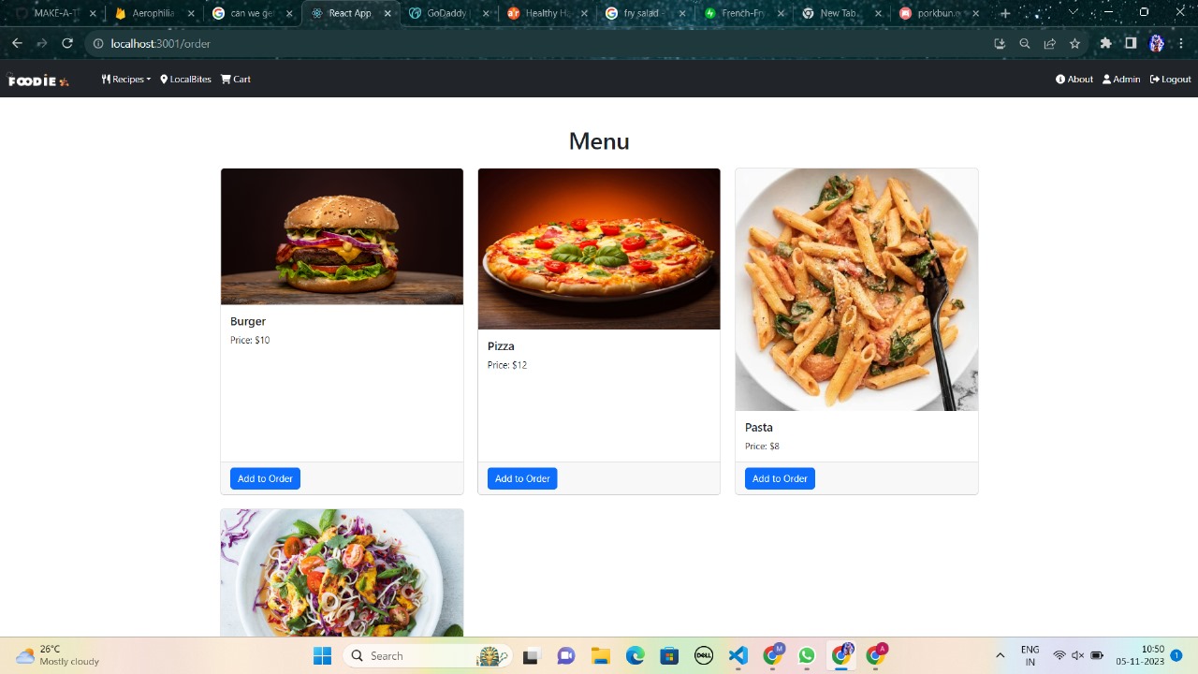The width and height of the screenshot is (1198, 674).
Task: Click the Pizza card title
Action: point(501,346)
